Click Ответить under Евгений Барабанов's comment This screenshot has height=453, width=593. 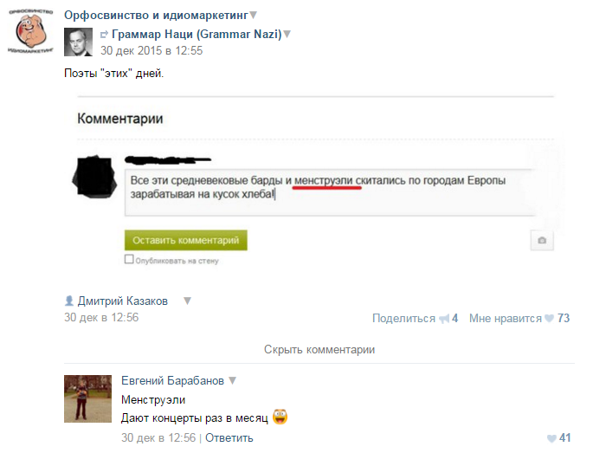pyautogui.click(x=229, y=438)
